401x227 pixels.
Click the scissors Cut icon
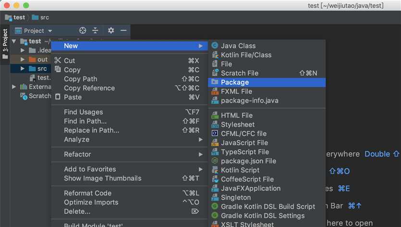[58, 60]
